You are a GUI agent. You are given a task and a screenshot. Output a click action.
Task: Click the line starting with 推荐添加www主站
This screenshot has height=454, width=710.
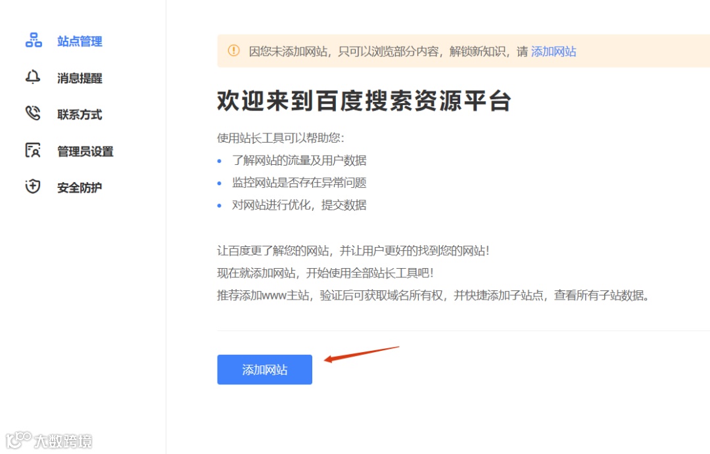click(x=433, y=295)
